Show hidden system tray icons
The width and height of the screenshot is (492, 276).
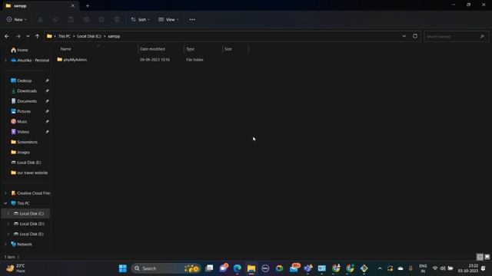[x=380, y=268]
